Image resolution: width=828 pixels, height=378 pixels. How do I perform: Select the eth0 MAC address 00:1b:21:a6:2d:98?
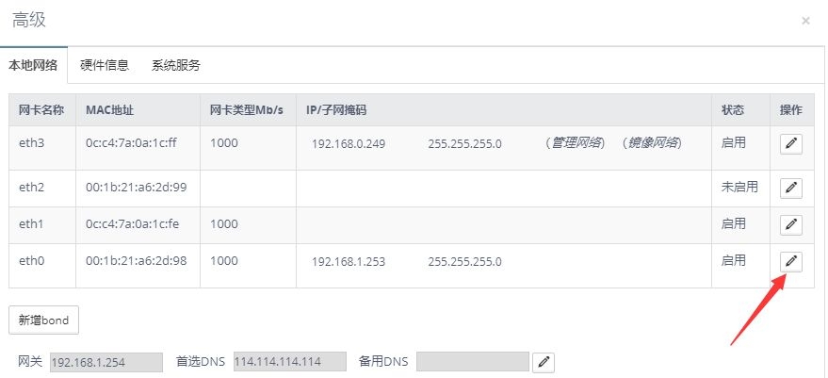(x=136, y=261)
